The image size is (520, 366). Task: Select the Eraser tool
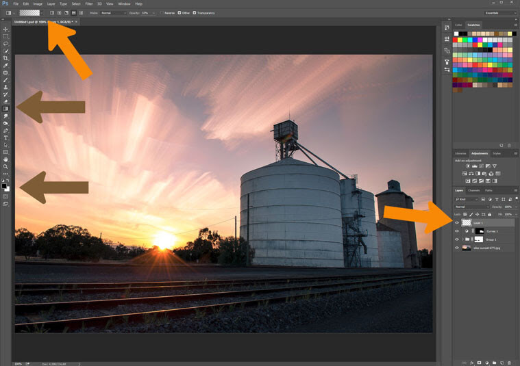[x=5, y=102]
